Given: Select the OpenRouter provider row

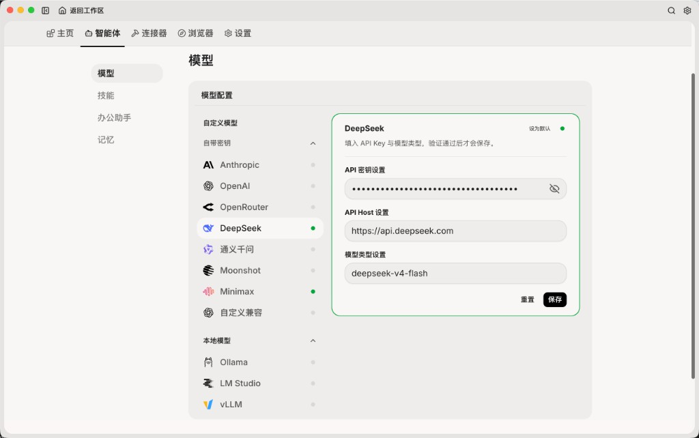Looking at the screenshot, I should click(x=260, y=207).
